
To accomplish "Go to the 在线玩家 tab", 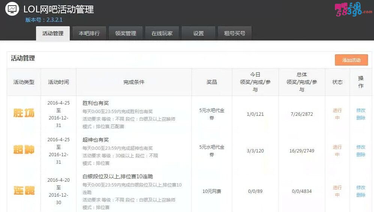I will pos(162,33).
